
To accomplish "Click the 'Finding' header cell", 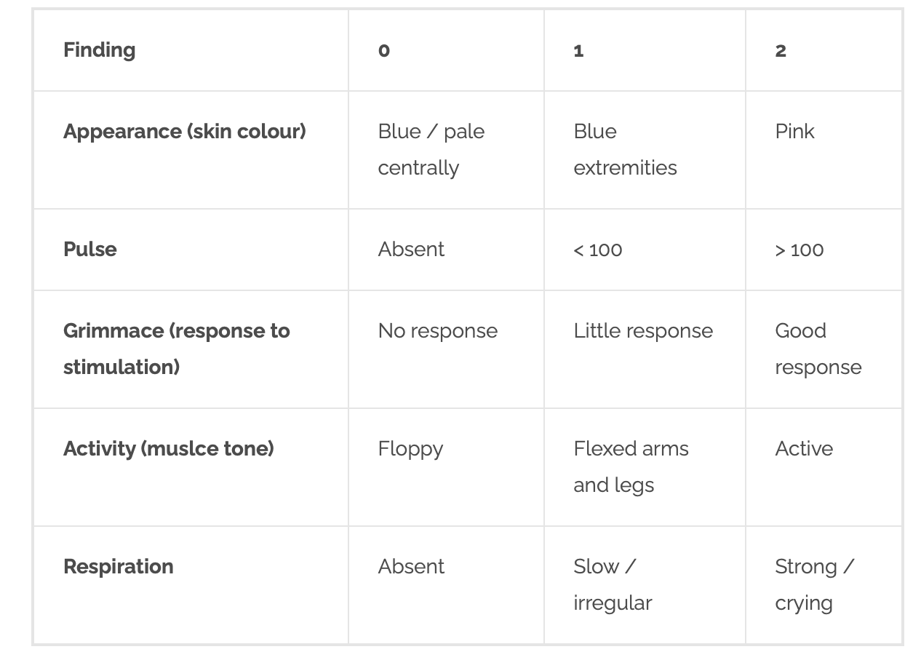I will click(x=100, y=50).
